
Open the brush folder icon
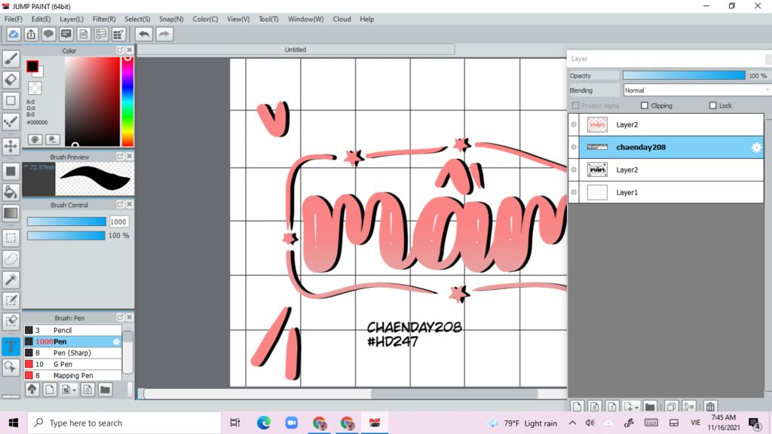tap(106, 390)
